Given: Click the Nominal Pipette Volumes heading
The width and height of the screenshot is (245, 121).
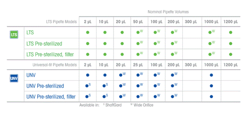Looking at the screenshot, I should point(168,12).
